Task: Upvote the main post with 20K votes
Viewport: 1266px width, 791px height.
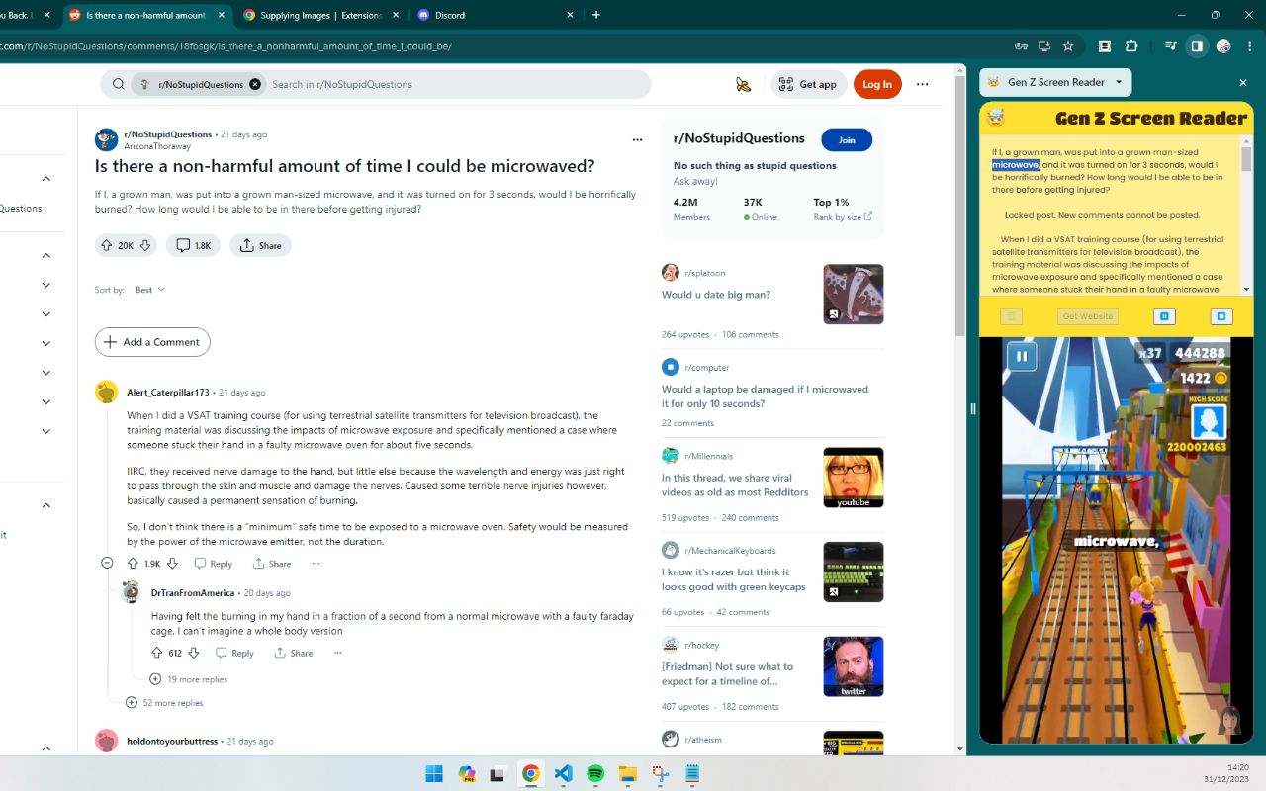Action: [107, 245]
